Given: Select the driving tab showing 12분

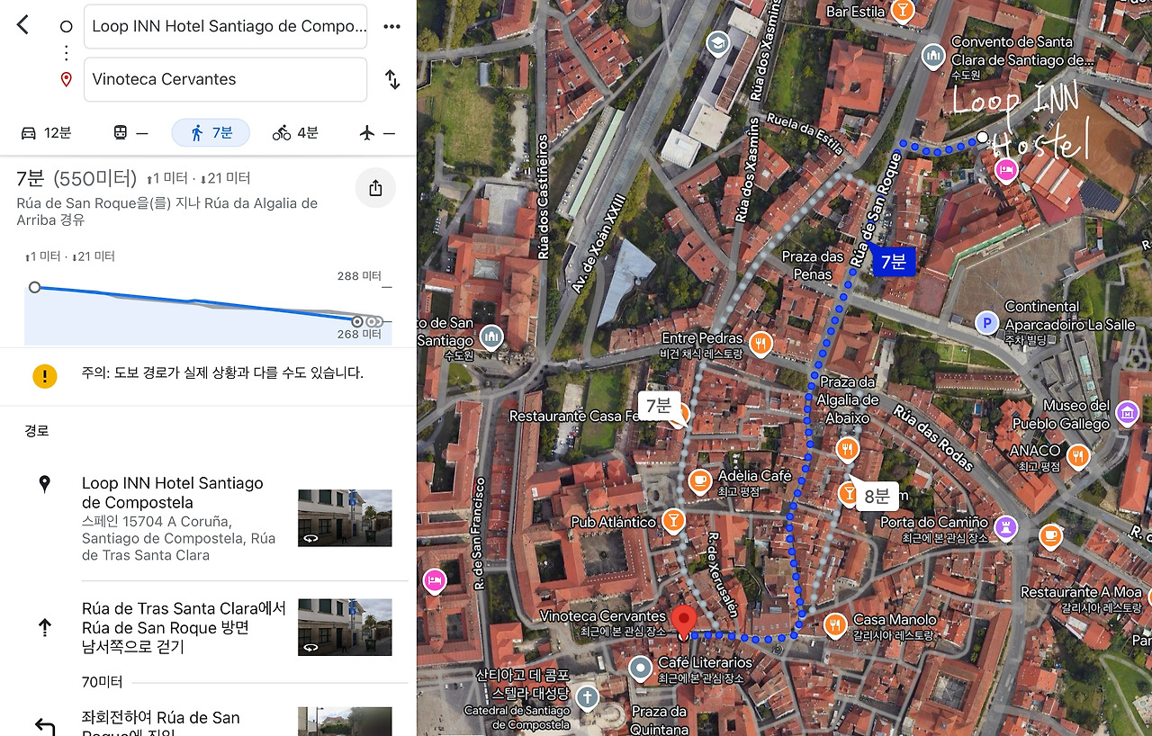Looking at the screenshot, I should [46, 133].
